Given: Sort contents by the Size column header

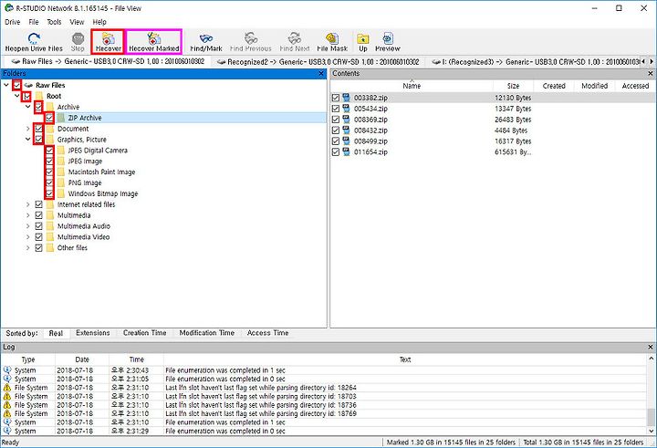Looking at the screenshot, I should tap(513, 86).
